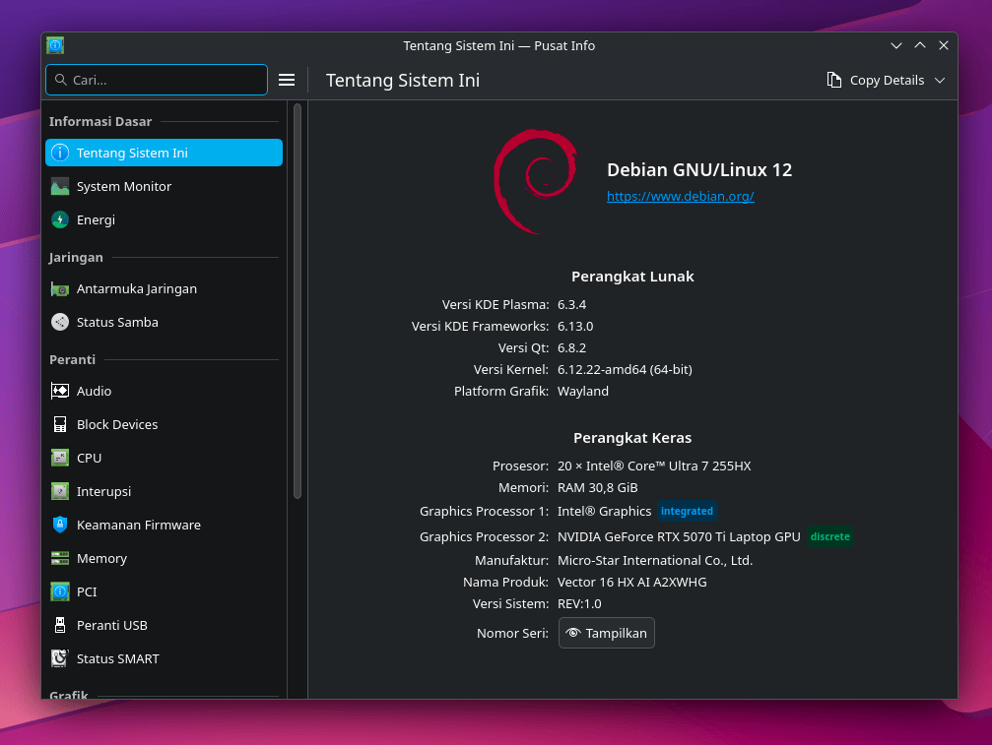Click the Intel® Graphics value

coord(604,511)
